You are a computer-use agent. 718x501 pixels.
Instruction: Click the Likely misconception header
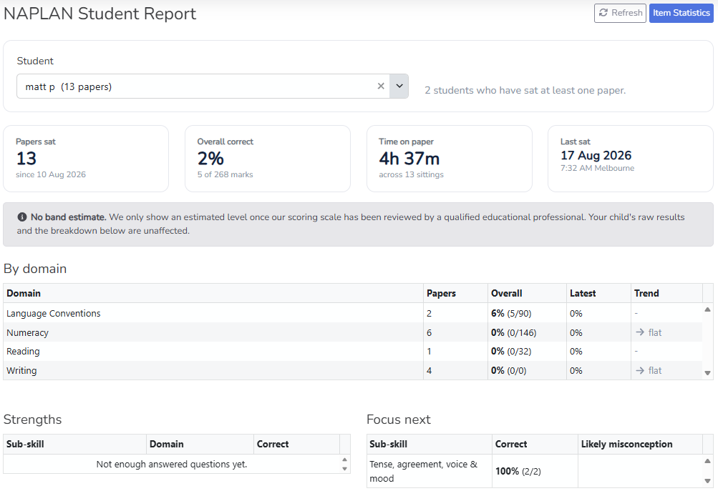[640, 444]
